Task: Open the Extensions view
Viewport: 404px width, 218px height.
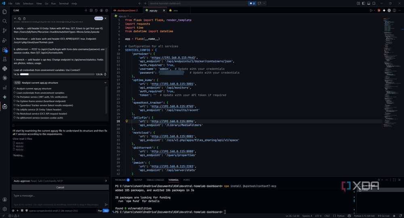Action: (4, 50)
